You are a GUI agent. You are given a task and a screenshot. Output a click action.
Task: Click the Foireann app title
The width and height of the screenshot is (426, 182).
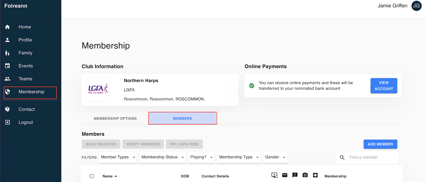(x=16, y=6)
